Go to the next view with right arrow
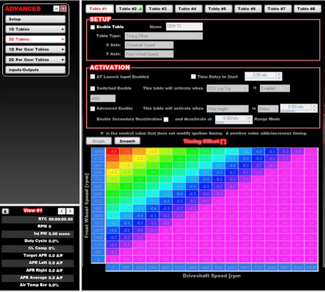Viewport: 325px width, 292px height. tap(69, 211)
